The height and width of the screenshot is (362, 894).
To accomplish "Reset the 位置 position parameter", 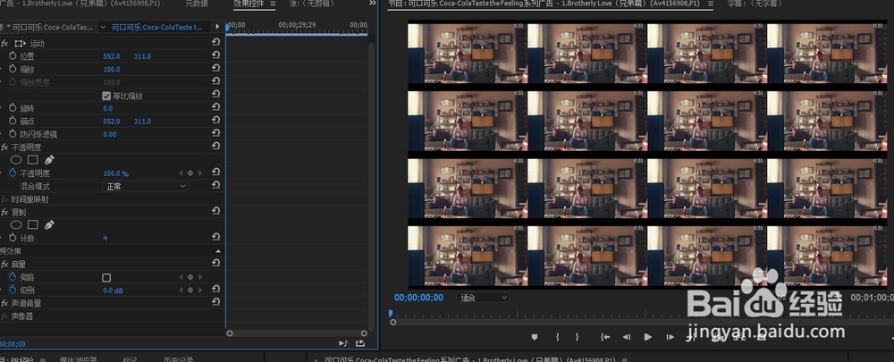I will pos(216,56).
